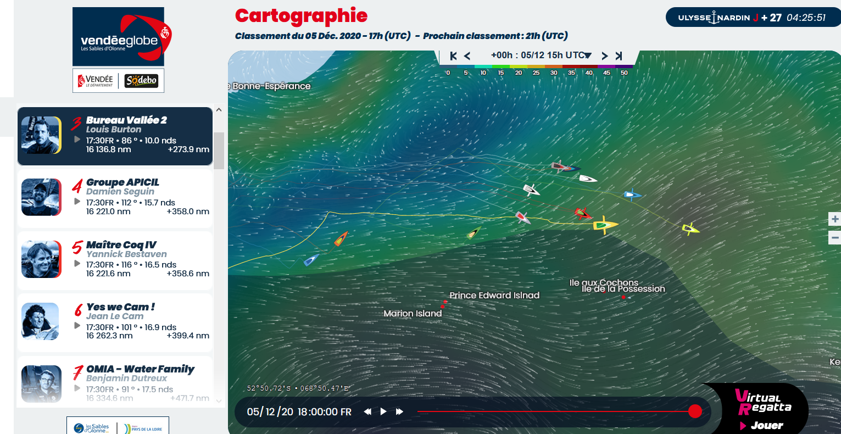Zoom in on the map with plus

(835, 219)
